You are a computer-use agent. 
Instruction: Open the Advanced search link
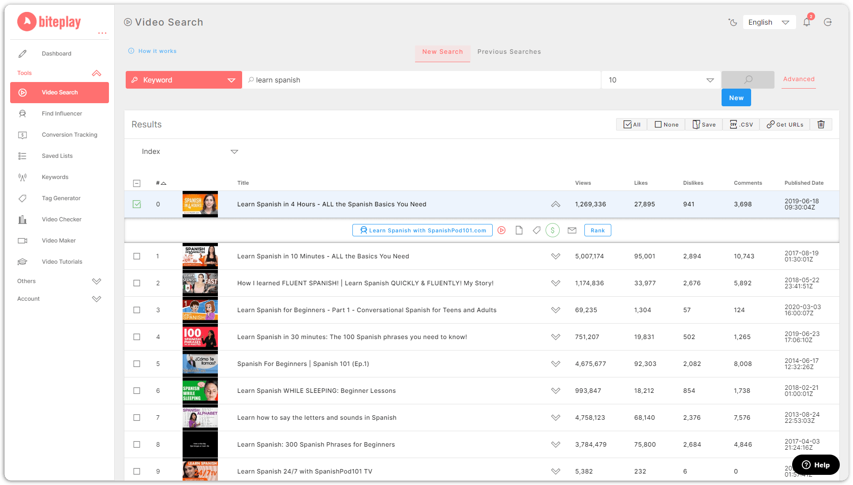(798, 79)
